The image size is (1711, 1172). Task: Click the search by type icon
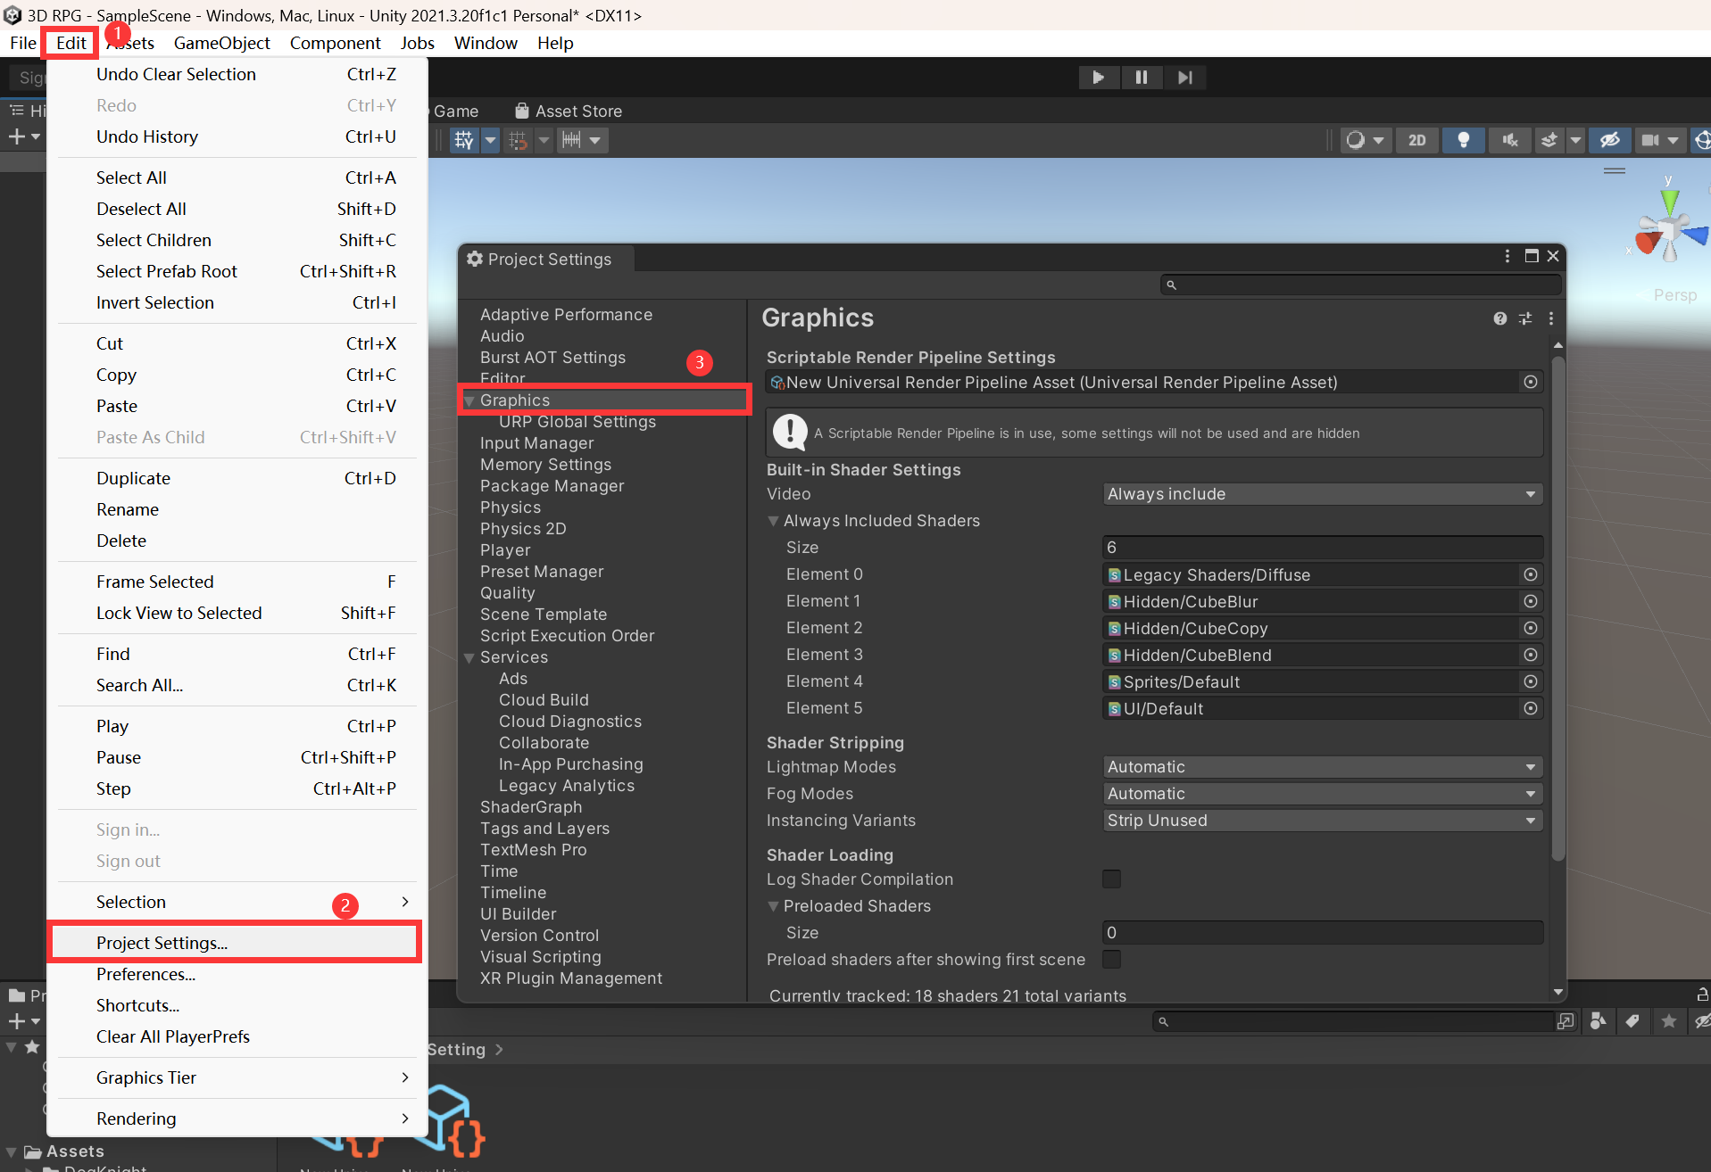pyautogui.click(x=1598, y=1021)
